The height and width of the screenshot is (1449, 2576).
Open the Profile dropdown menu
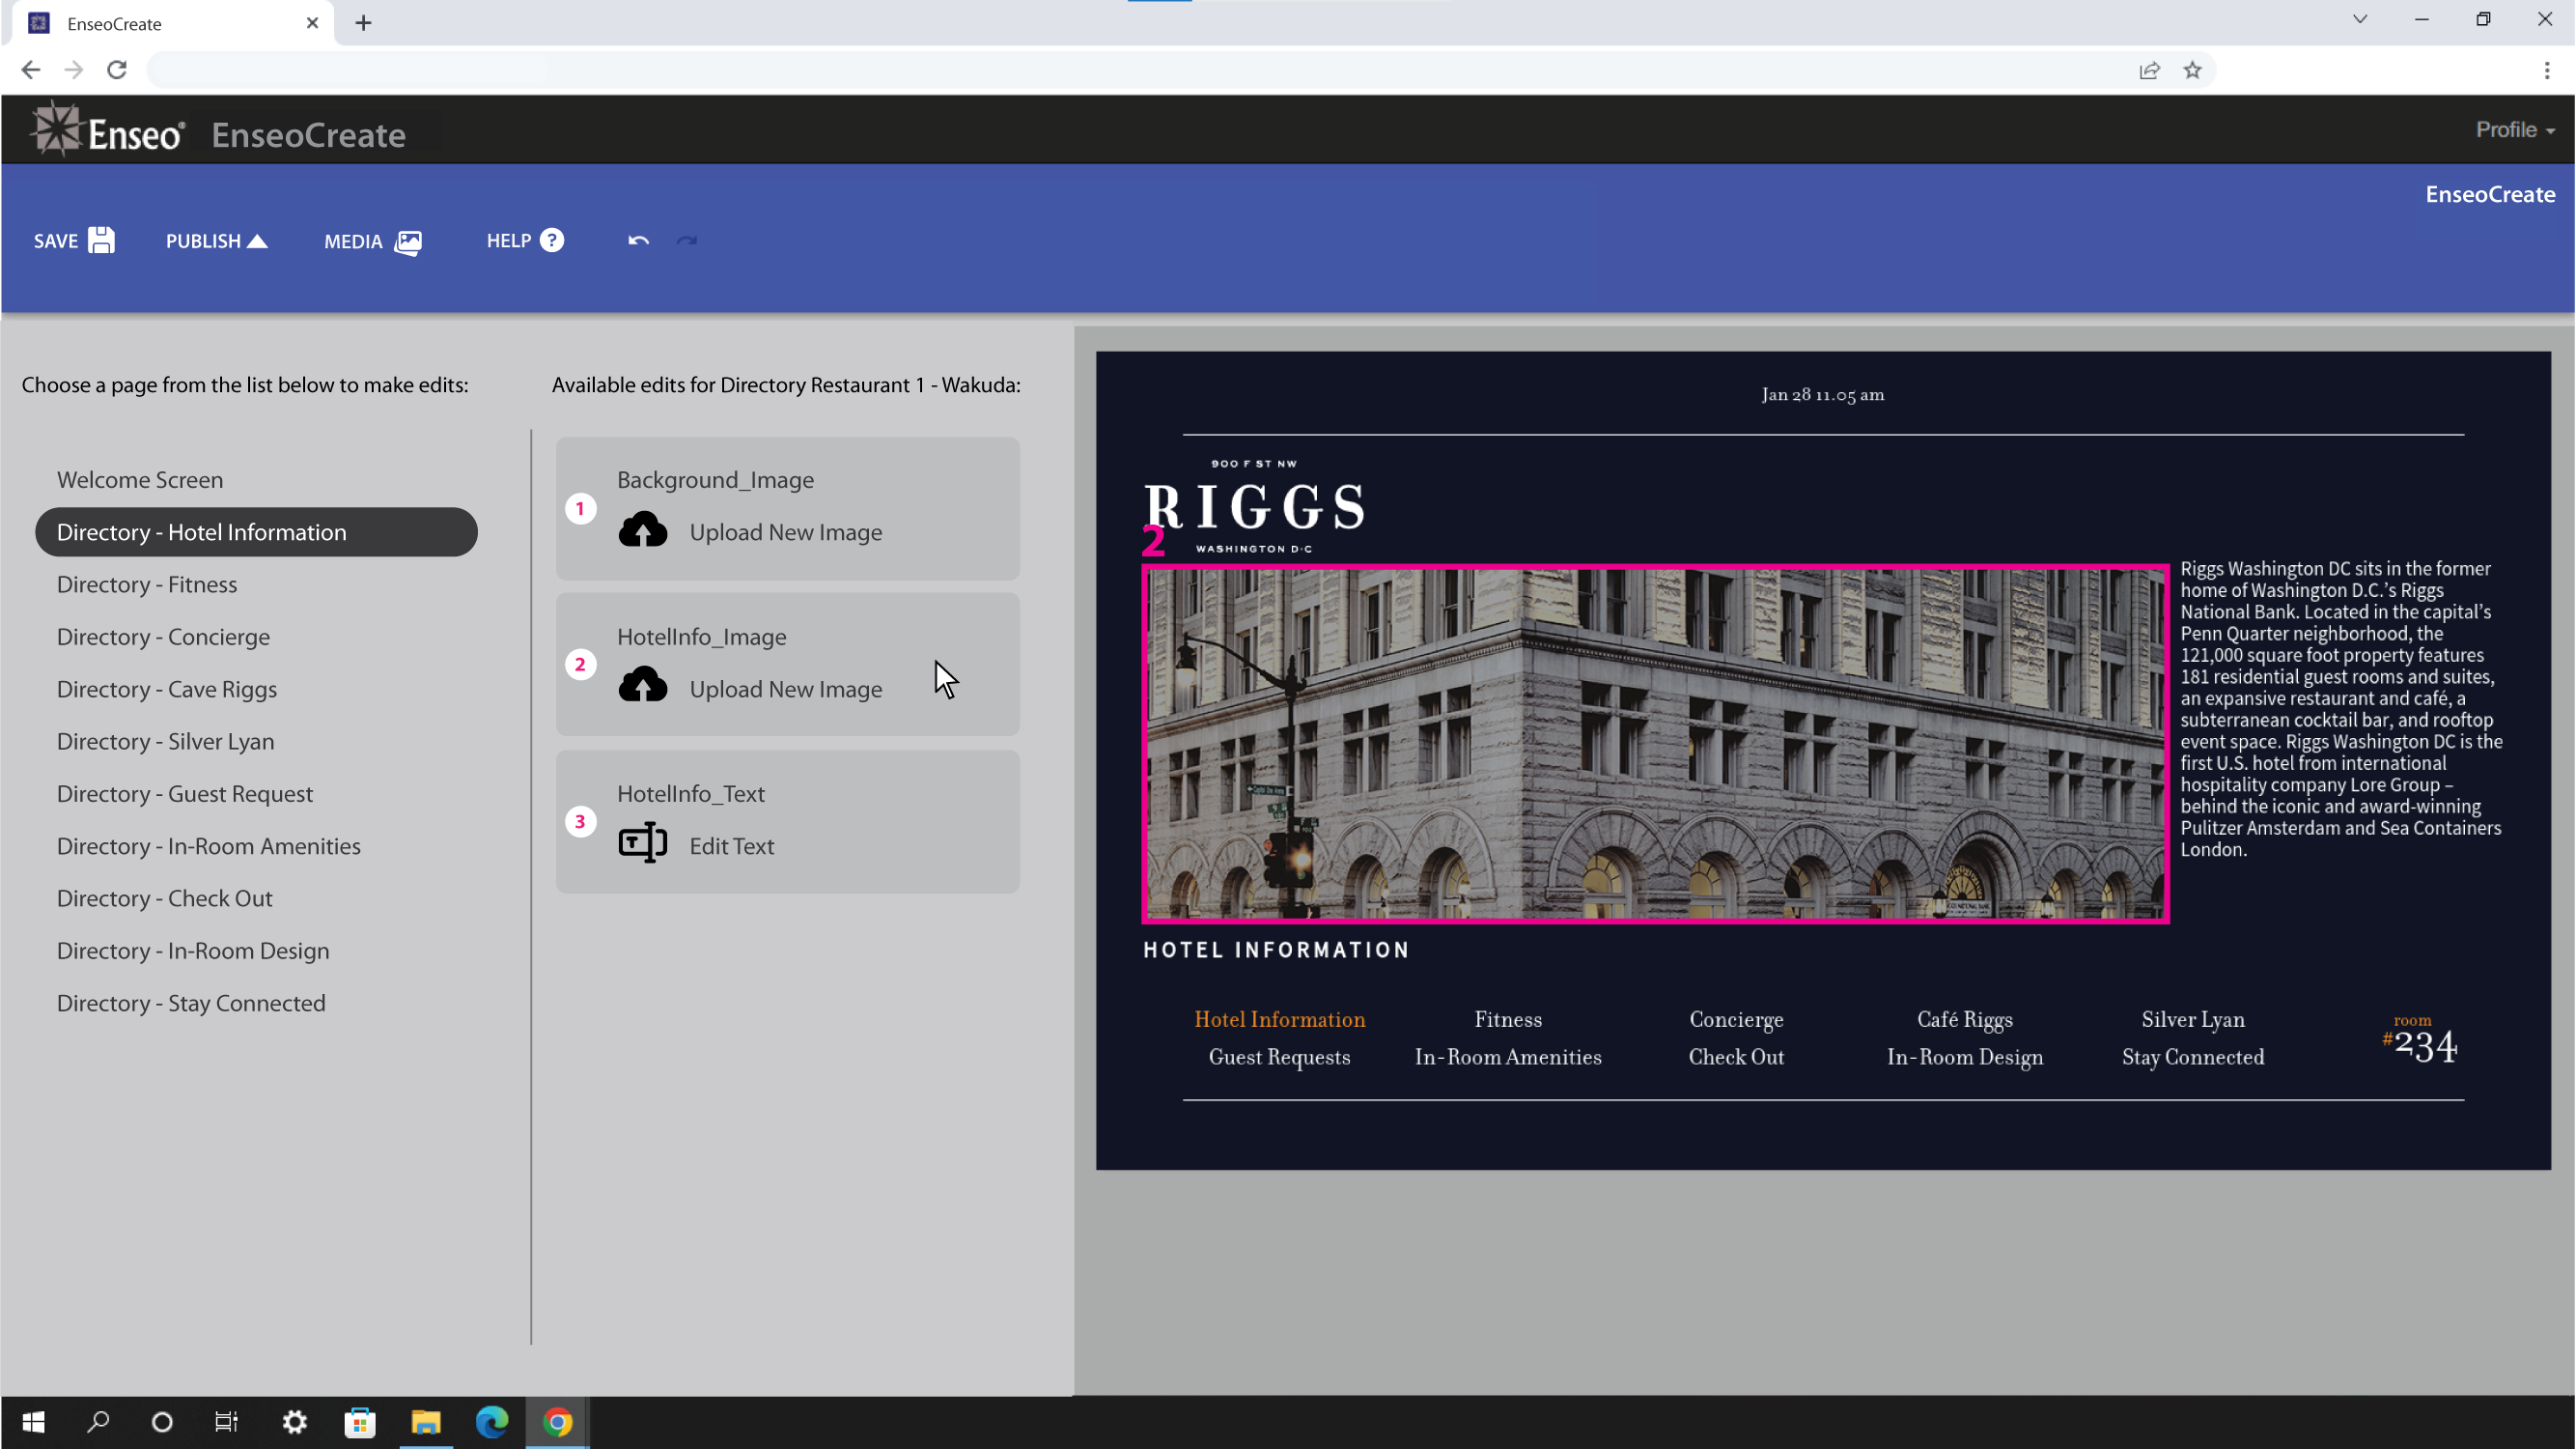pos(2514,130)
